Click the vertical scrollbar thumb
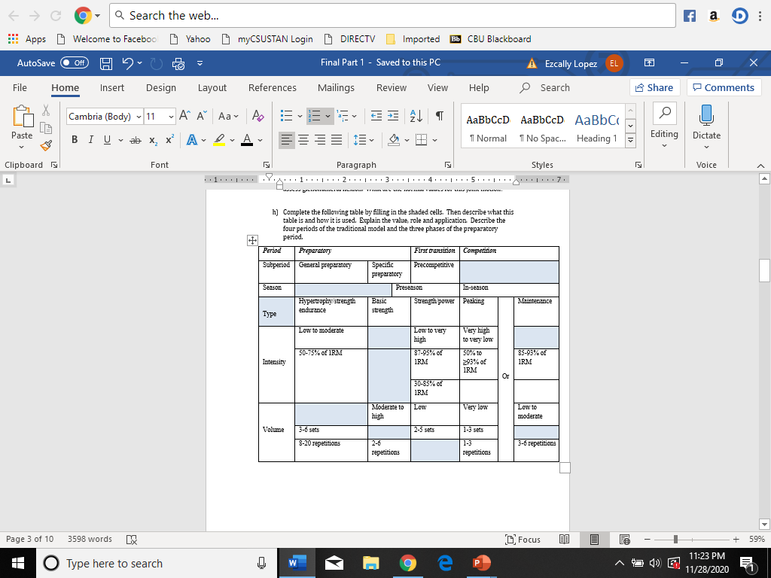 pyautogui.click(x=764, y=269)
